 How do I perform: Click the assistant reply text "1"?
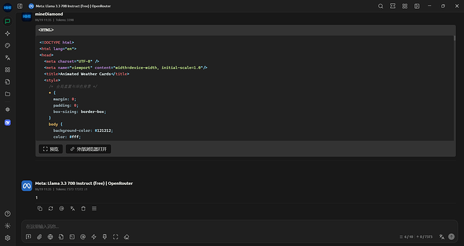click(x=37, y=198)
